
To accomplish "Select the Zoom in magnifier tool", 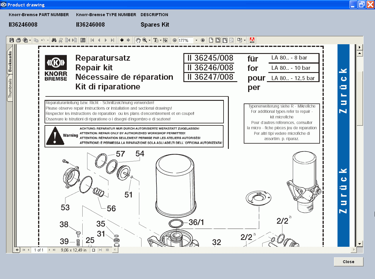I will click(x=145, y=40).
